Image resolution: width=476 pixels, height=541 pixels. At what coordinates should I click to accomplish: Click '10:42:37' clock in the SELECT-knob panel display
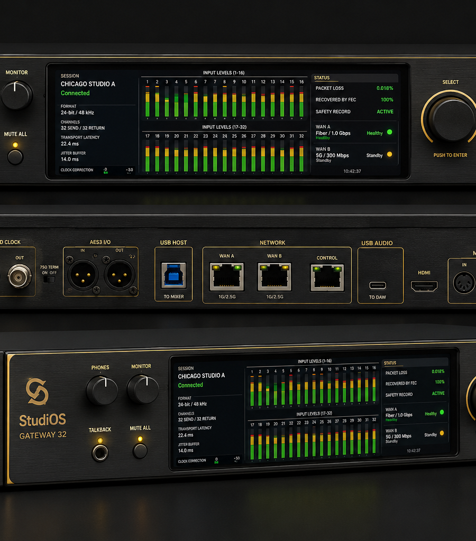[x=352, y=171]
